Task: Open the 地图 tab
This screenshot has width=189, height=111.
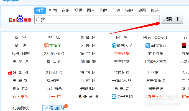Action: pos(142,10)
